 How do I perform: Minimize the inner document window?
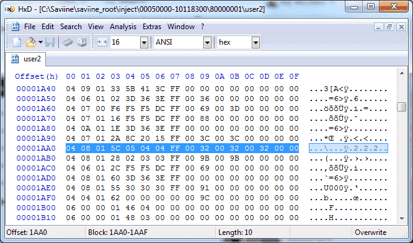pos(378,27)
